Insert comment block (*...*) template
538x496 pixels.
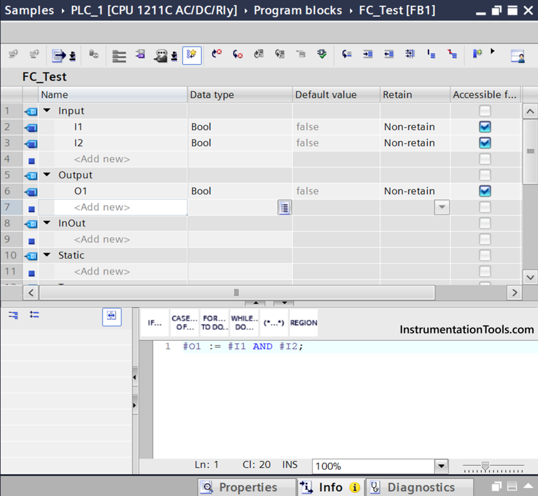pos(274,323)
